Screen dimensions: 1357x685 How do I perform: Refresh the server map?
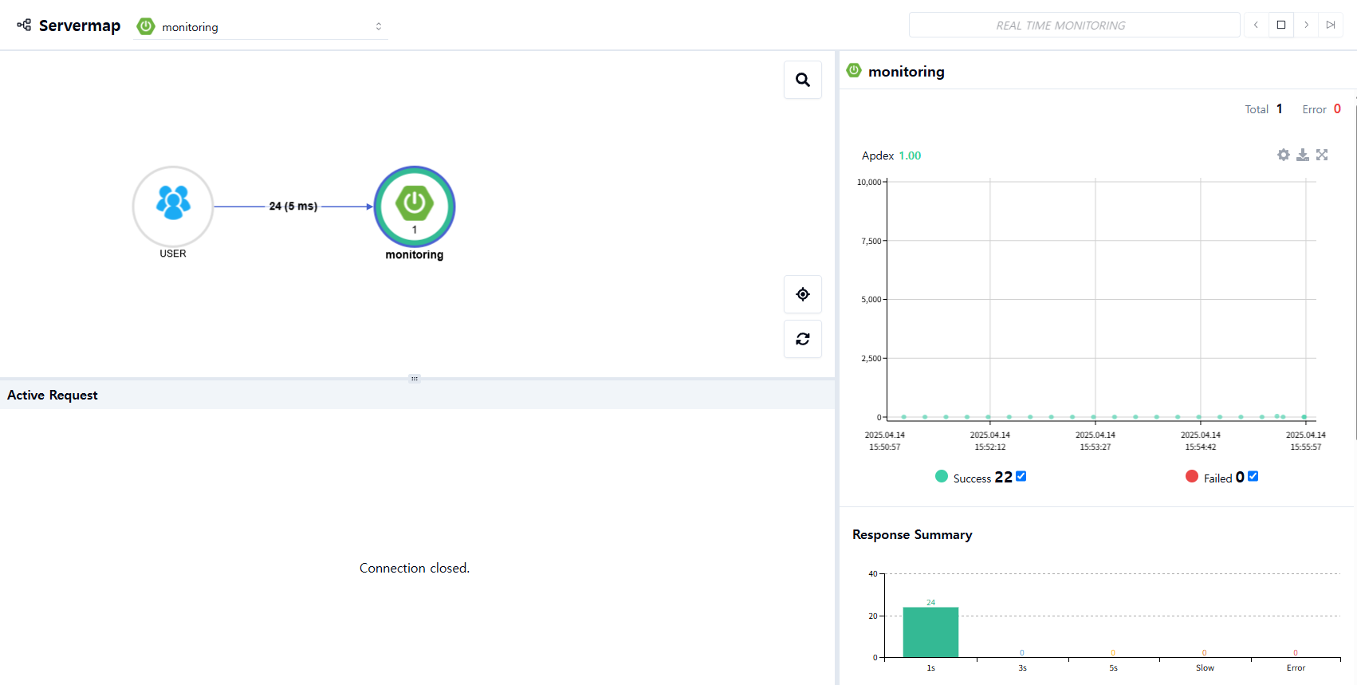point(803,339)
